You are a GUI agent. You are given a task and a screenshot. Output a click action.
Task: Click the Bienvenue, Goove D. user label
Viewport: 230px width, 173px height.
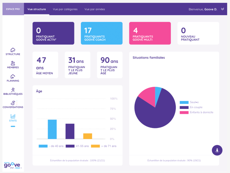tap(203, 9)
